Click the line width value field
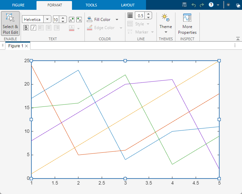This screenshot has height=194, width=242. tap(140, 16)
